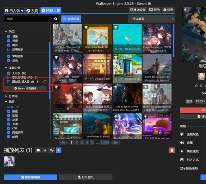Toggle the 网页 type checkbox
Viewport: 206px width, 184px height.
[9, 45]
